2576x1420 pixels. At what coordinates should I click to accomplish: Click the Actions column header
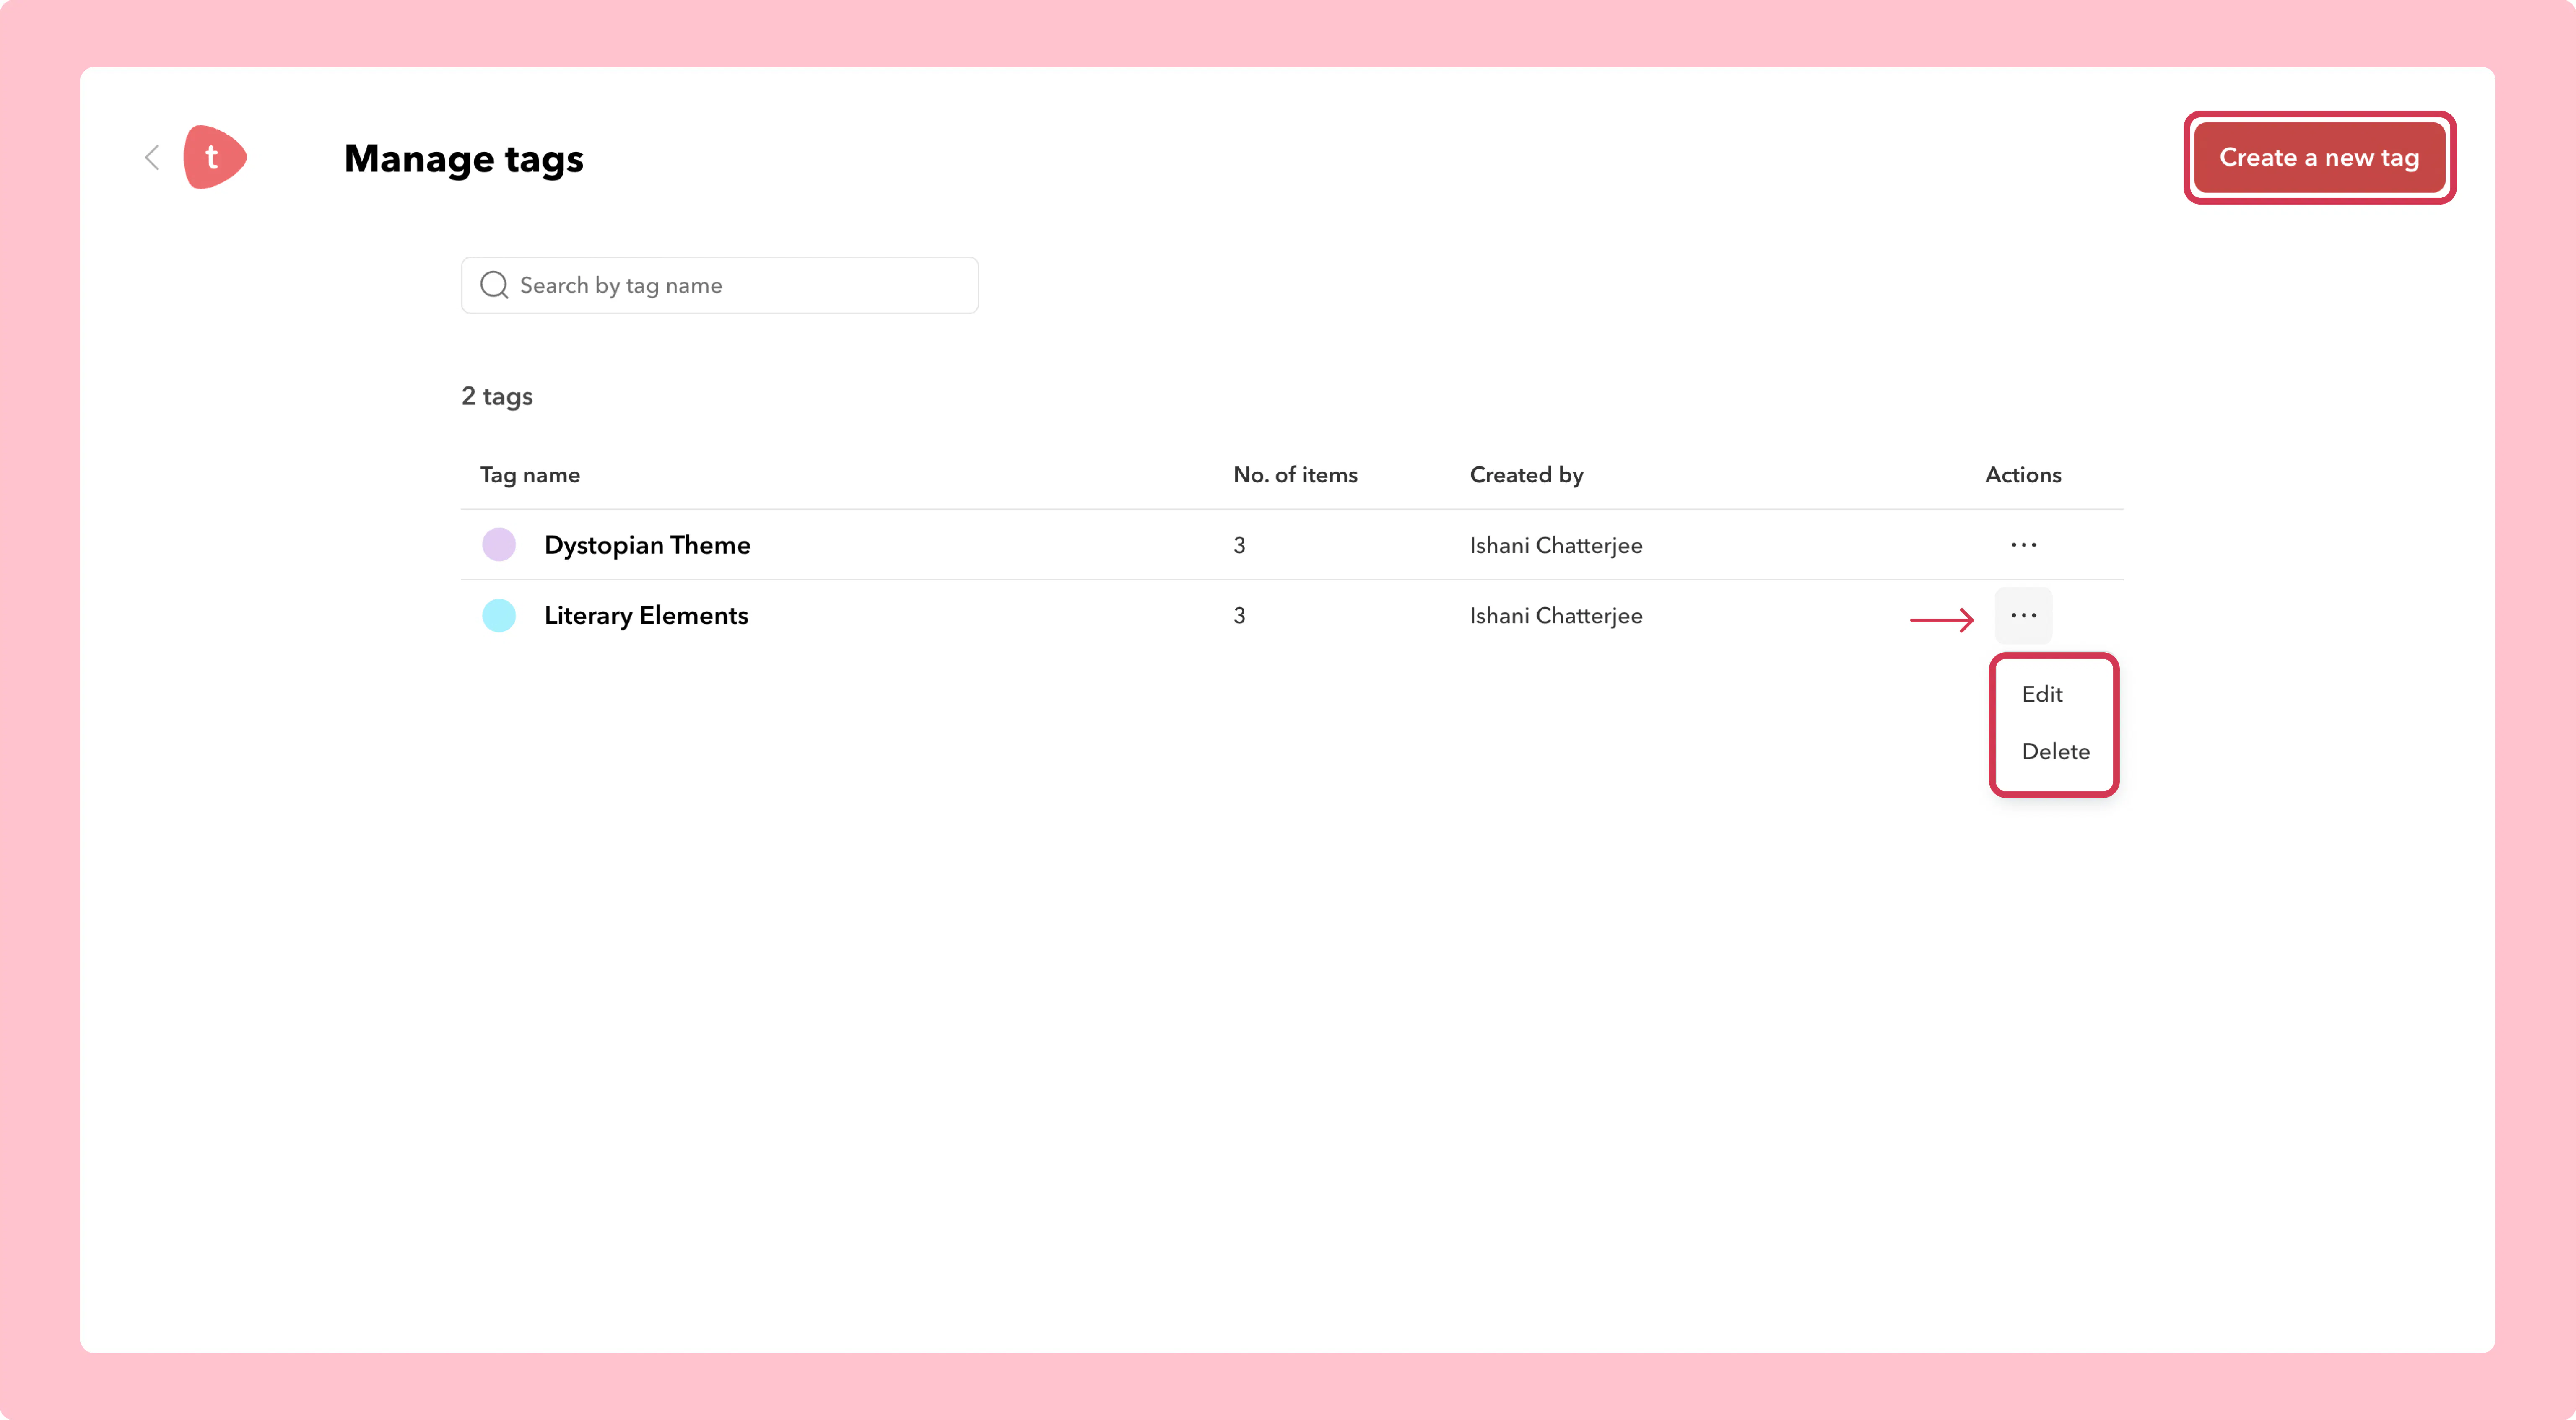click(x=2023, y=475)
